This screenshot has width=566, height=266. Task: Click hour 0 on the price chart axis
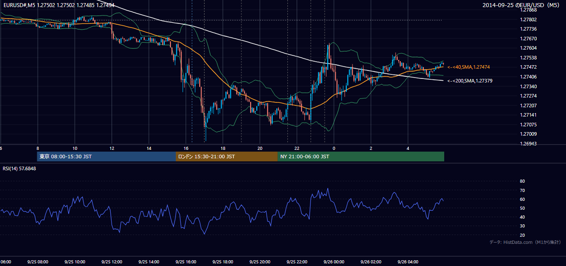click(334, 149)
